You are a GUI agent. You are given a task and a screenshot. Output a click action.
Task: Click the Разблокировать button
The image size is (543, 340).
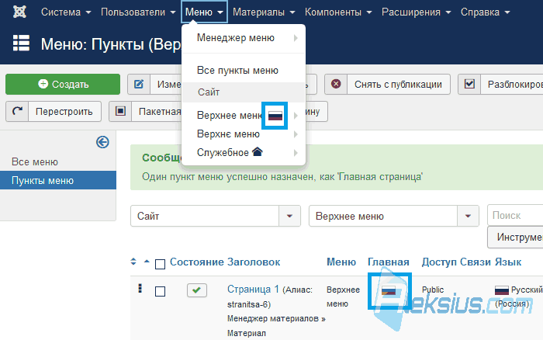pos(500,84)
